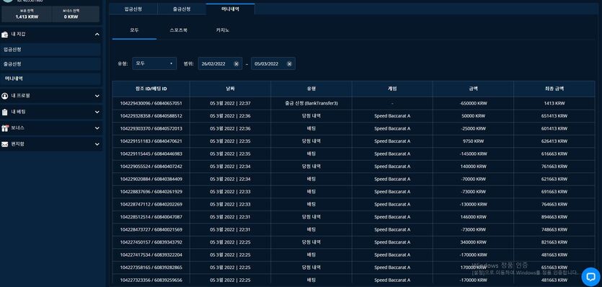
Task: Click ID cell 104229055524 / 60840407242
Action: (x=151, y=167)
